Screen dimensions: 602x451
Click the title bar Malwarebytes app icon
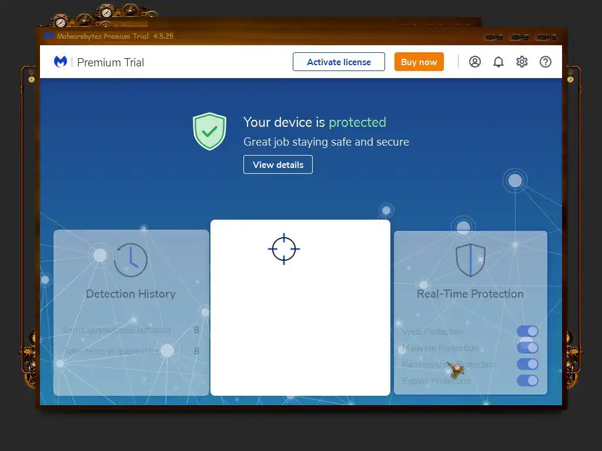click(x=49, y=36)
